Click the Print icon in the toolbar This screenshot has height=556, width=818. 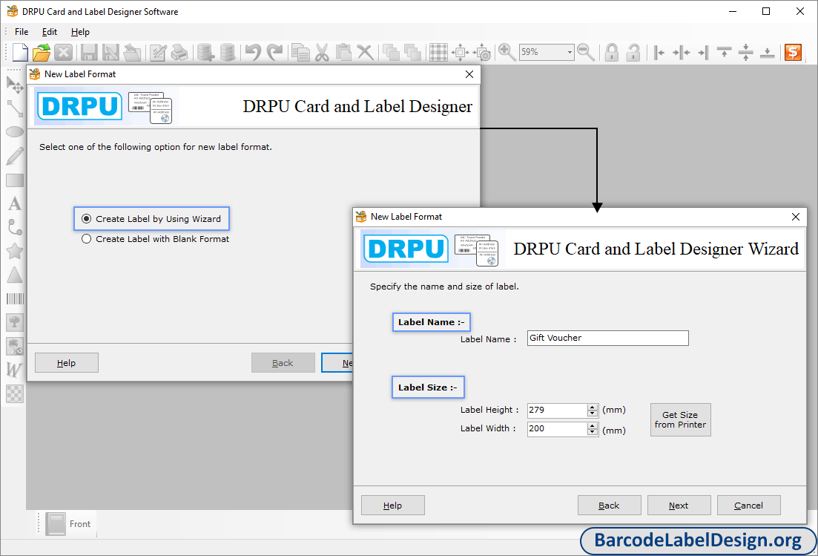[x=179, y=52]
